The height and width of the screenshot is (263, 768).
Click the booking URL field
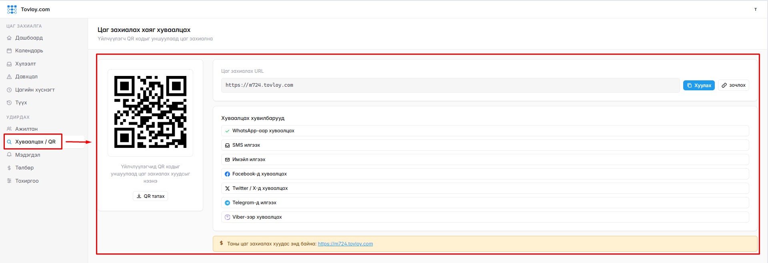450,85
